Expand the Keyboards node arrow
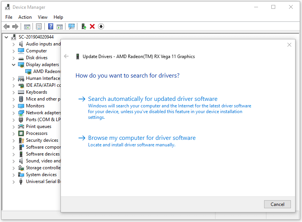 (x=13, y=92)
